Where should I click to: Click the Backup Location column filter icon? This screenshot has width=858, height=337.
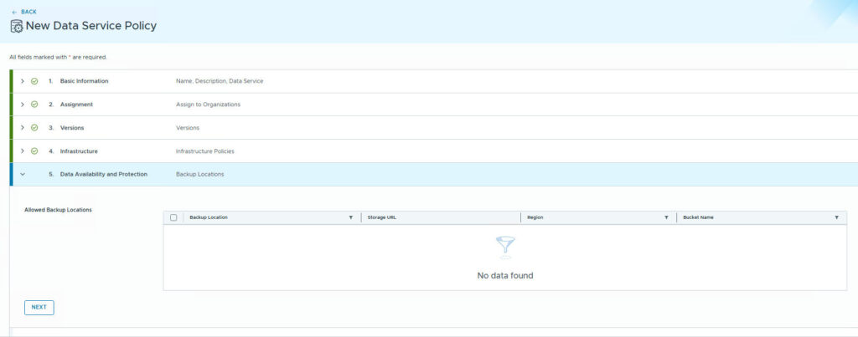pyautogui.click(x=350, y=217)
